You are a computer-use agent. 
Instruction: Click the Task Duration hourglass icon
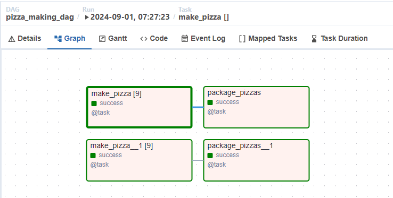314,39
